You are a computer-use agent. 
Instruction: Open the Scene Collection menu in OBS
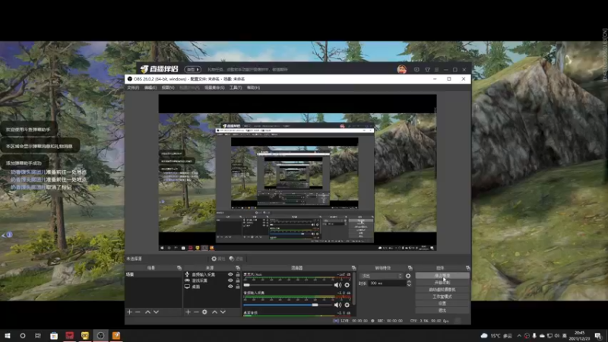pyautogui.click(x=214, y=87)
